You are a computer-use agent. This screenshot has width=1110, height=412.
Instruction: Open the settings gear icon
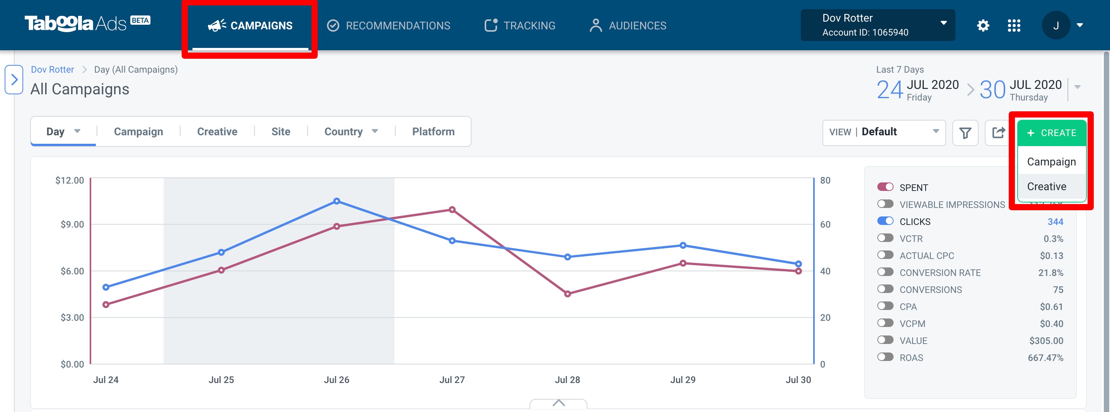(983, 26)
